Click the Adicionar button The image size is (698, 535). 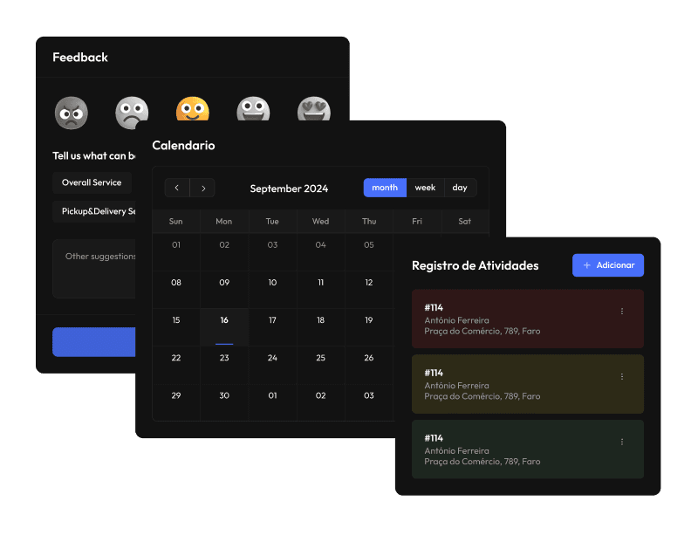(x=608, y=265)
